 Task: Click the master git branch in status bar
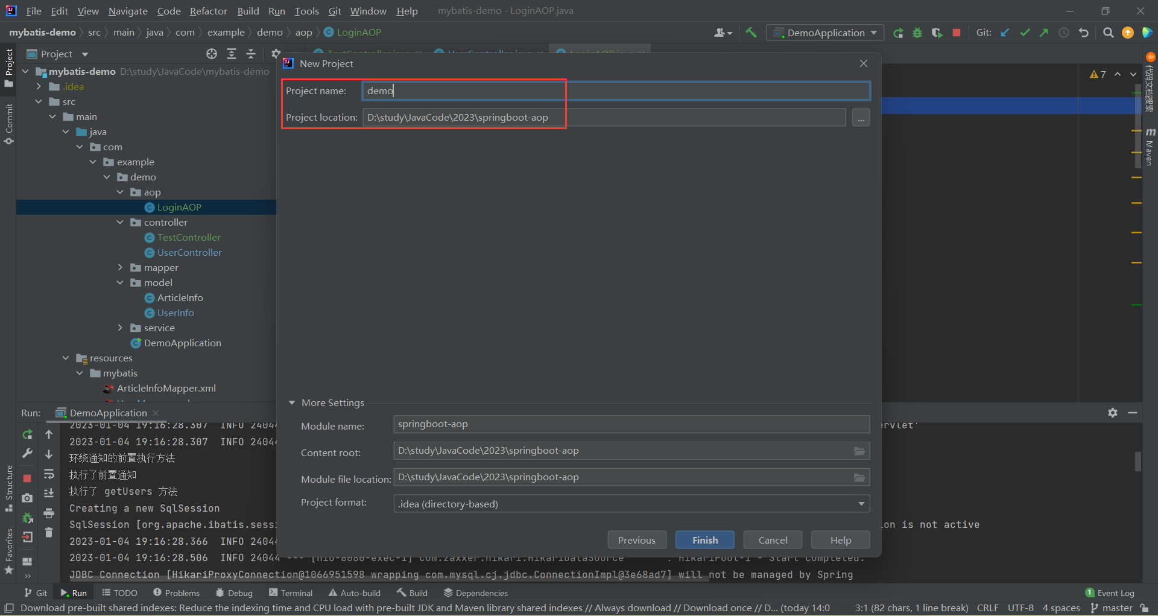point(1112,608)
